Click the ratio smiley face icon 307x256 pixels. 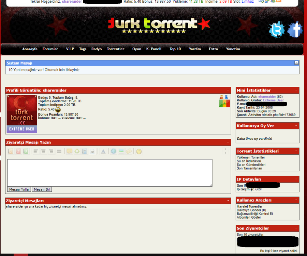point(58,110)
